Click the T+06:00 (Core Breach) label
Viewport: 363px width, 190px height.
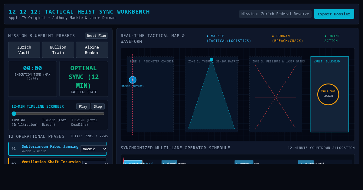(54, 122)
